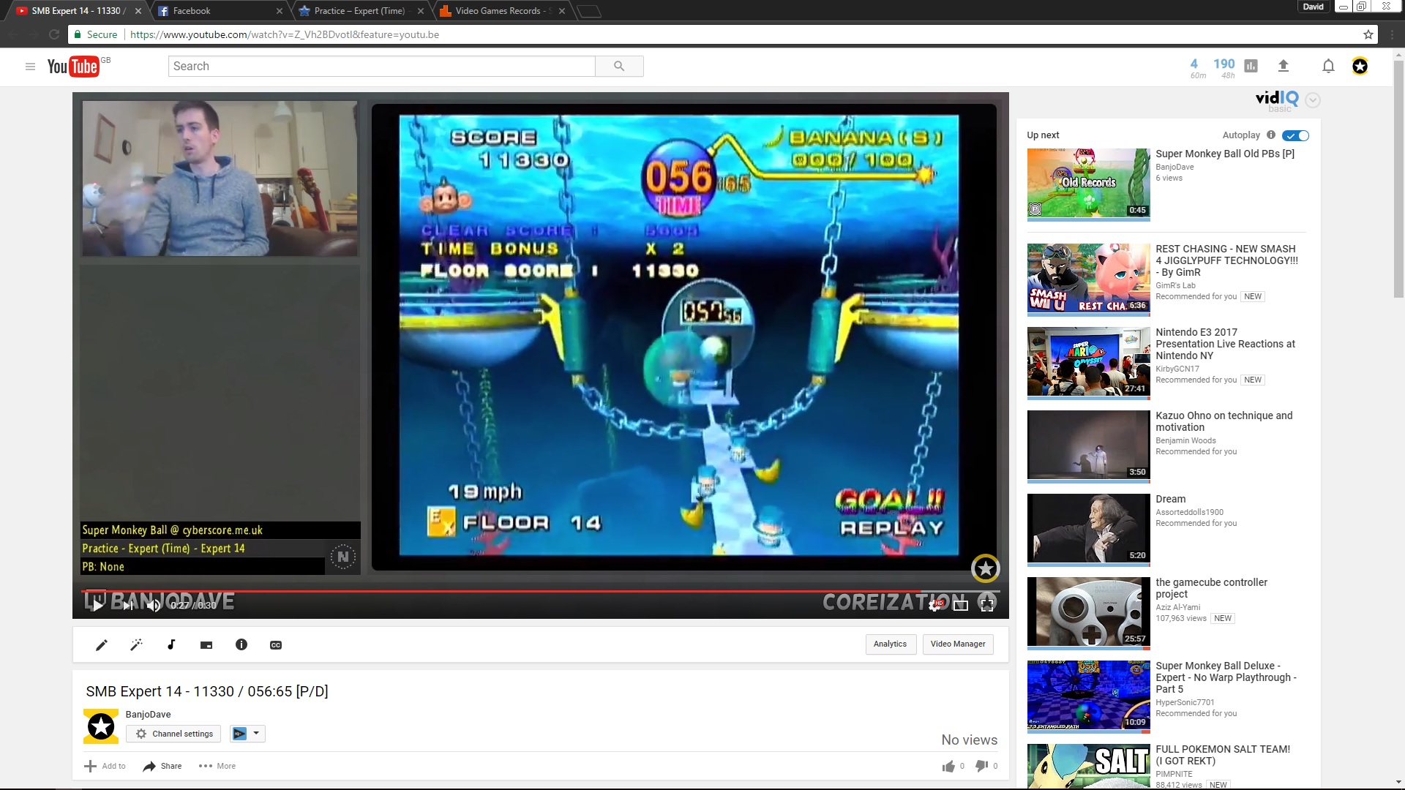This screenshot has height=790, width=1405.
Task: Toggle fullscreen on the video player
Action: pyautogui.click(x=987, y=605)
